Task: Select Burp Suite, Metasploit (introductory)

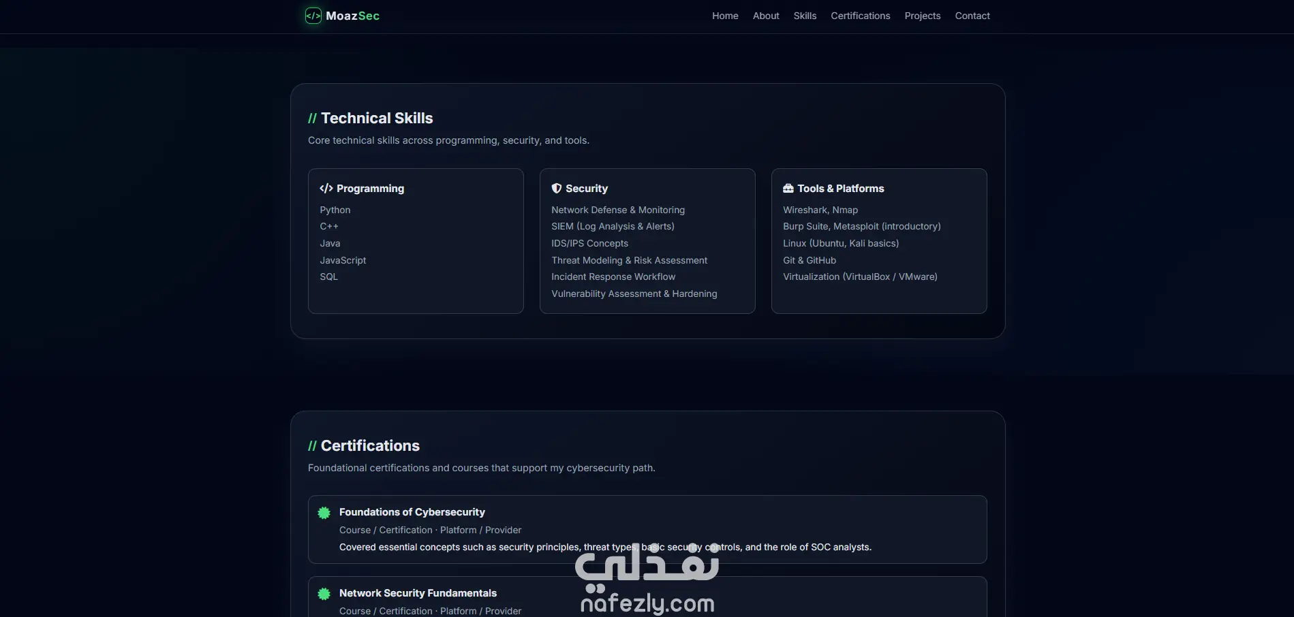Action: [x=862, y=227]
